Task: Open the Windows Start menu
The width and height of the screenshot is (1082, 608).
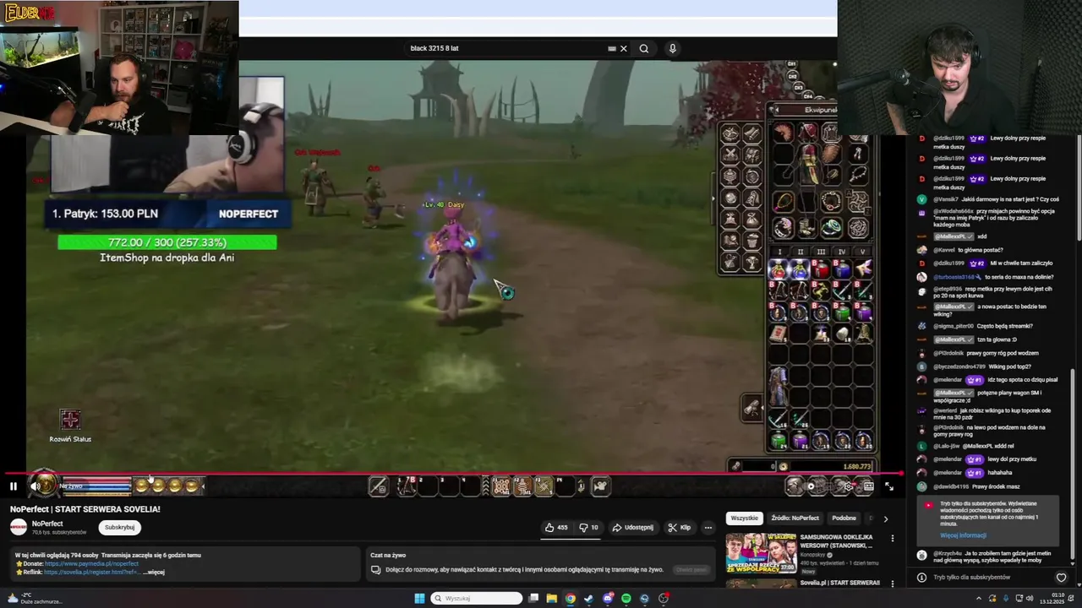Action: click(419, 598)
